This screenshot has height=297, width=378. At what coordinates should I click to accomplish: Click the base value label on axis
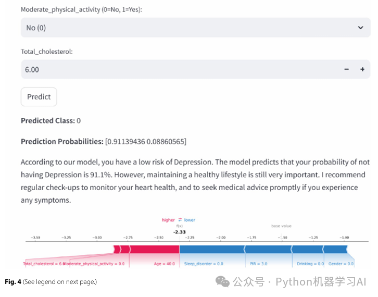coord(282,226)
